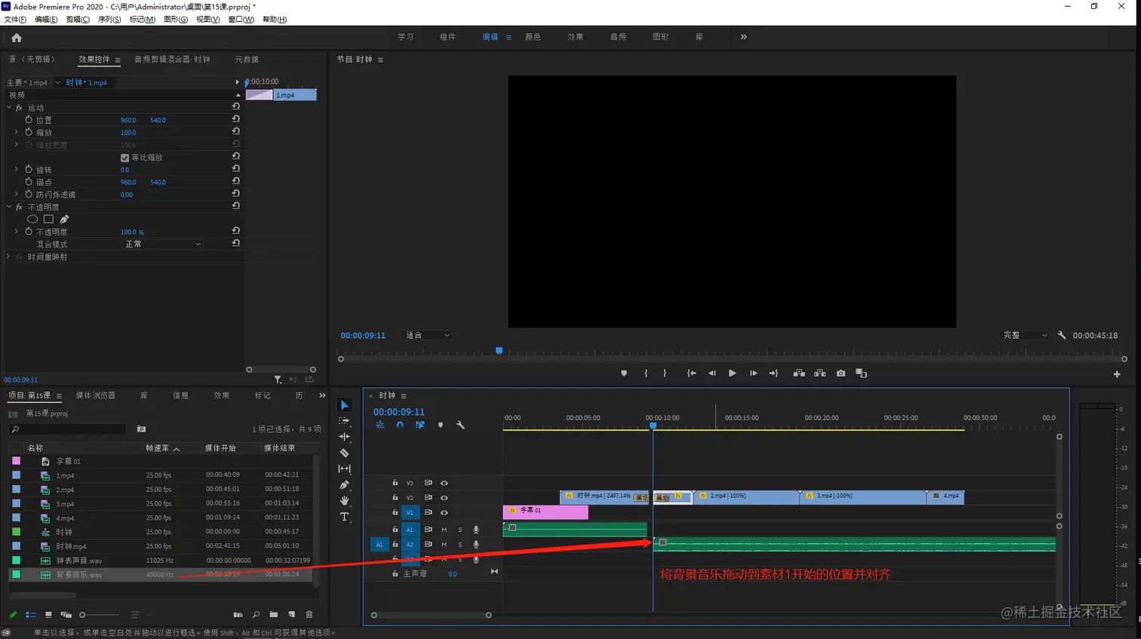Click the Clear trash icon
1141x639 pixels.
309,615
